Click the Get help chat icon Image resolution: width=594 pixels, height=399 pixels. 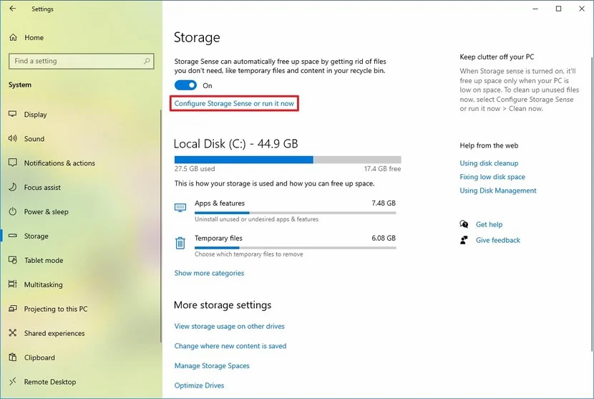[x=464, y=224]
